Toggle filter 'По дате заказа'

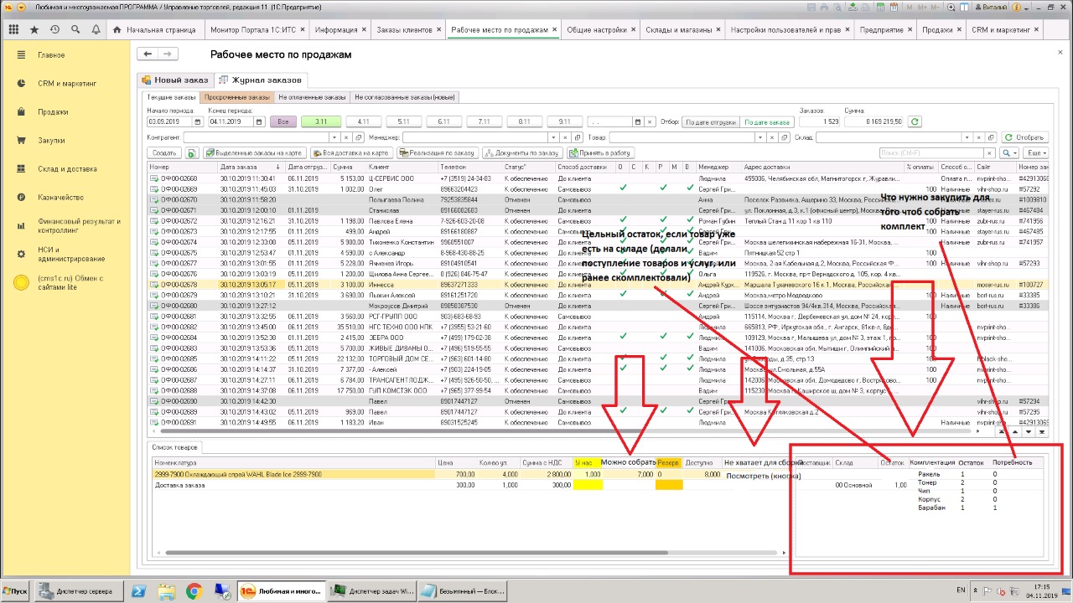point(766,121)
